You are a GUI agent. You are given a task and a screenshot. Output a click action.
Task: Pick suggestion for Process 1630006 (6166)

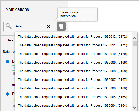coord(72,88)
